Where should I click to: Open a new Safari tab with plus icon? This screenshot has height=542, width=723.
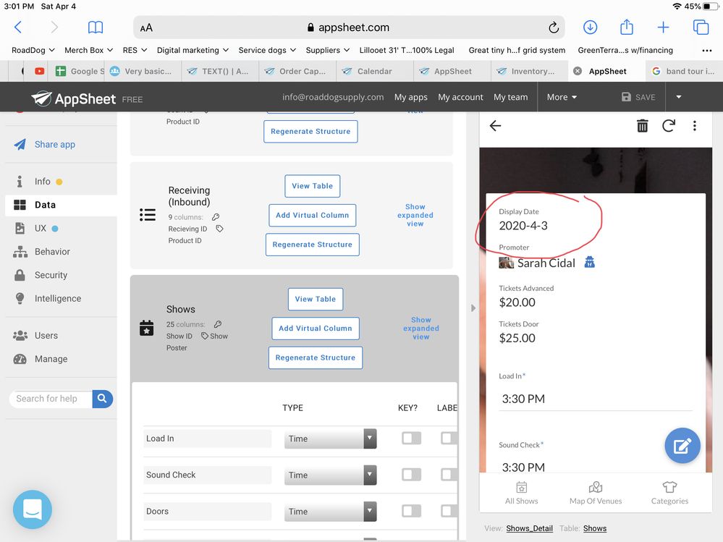(x=663, y=27)
